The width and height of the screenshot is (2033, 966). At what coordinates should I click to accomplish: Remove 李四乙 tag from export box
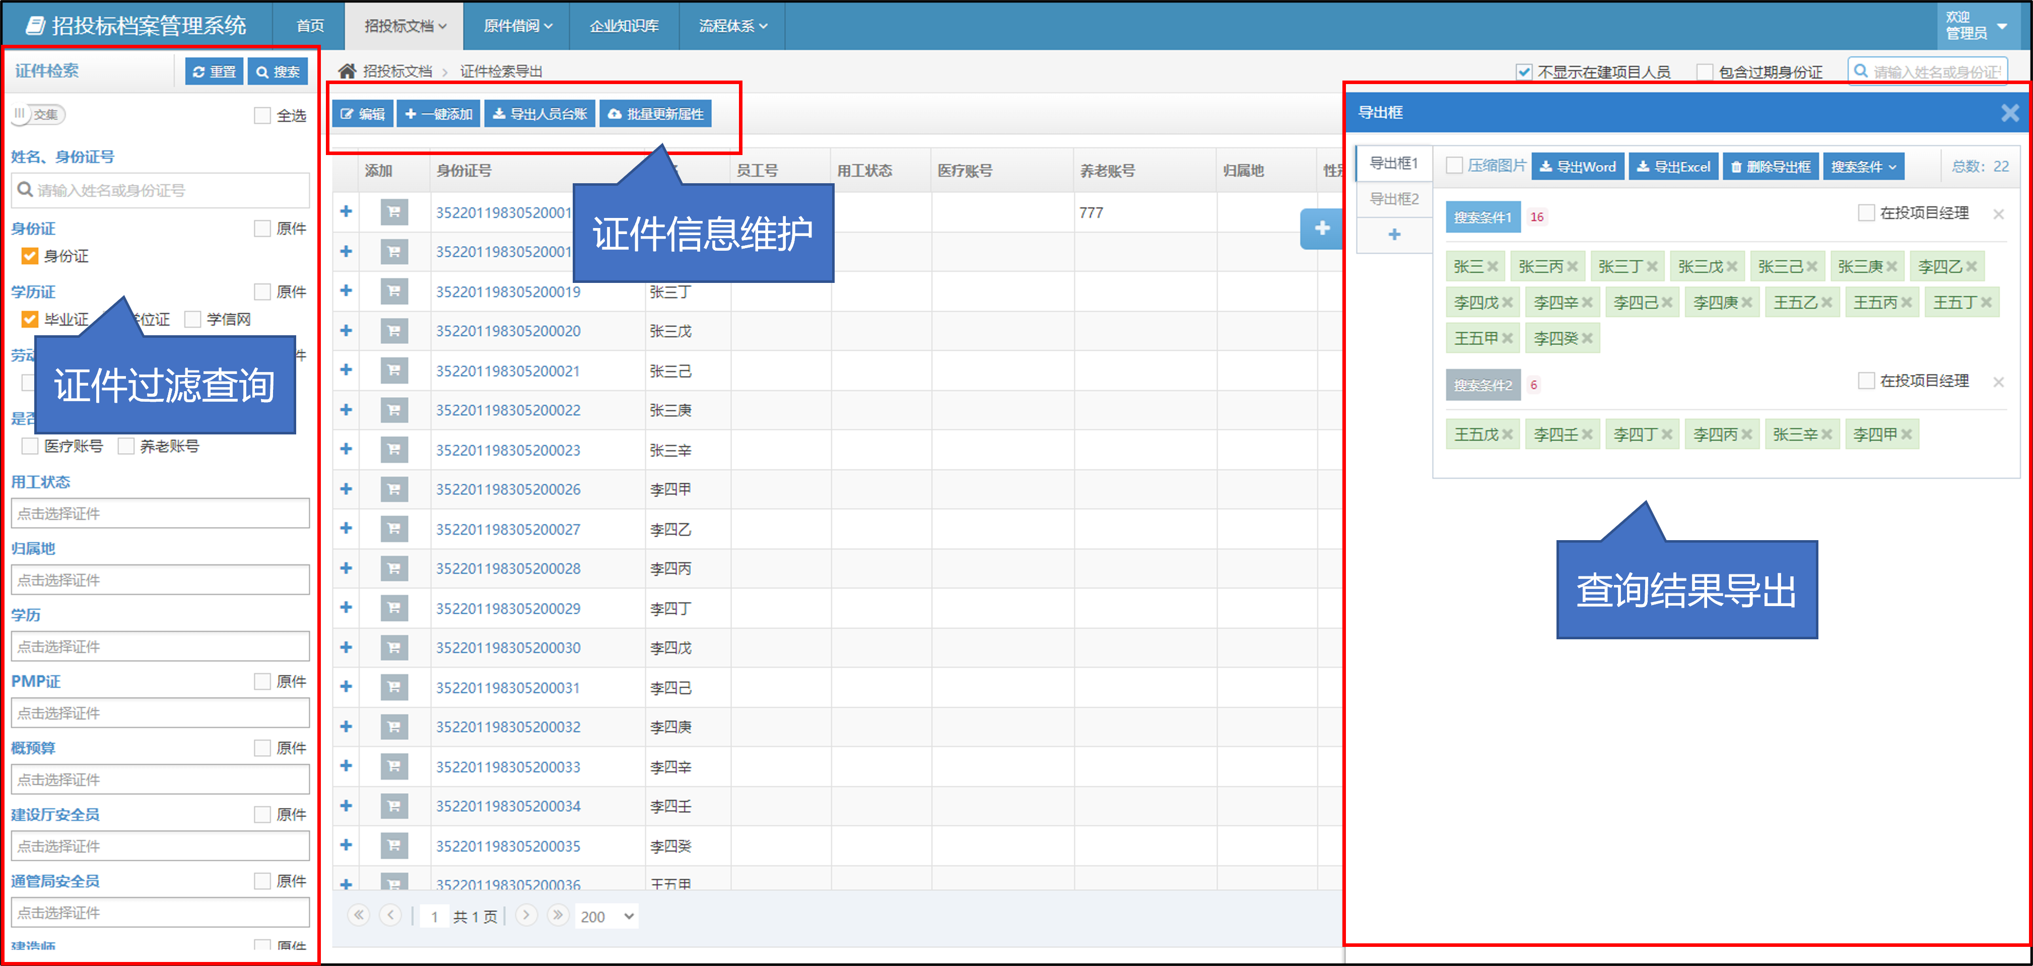pyautogui.click(x=1972, y=266)
